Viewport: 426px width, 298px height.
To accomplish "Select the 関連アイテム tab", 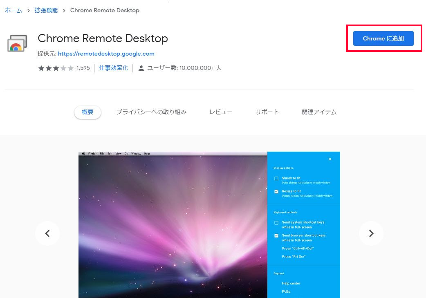I will pos(319,112).
